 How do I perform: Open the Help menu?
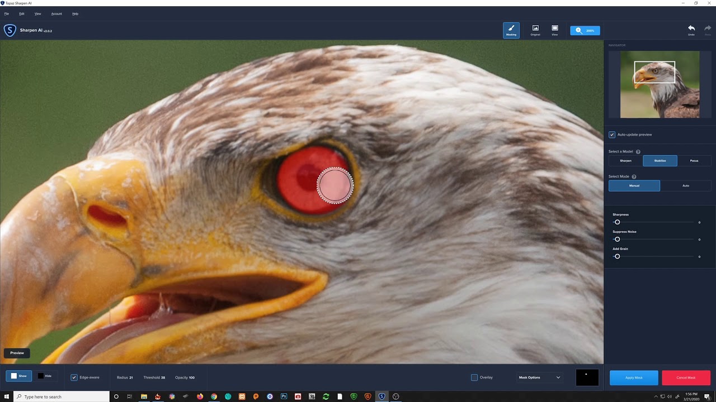(76, 13)
